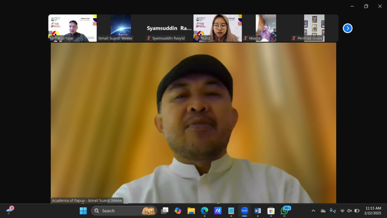Viewport: 387px width, 218px height.
Task: Click the Windows Start button
Action: click(x=83, y=211)
